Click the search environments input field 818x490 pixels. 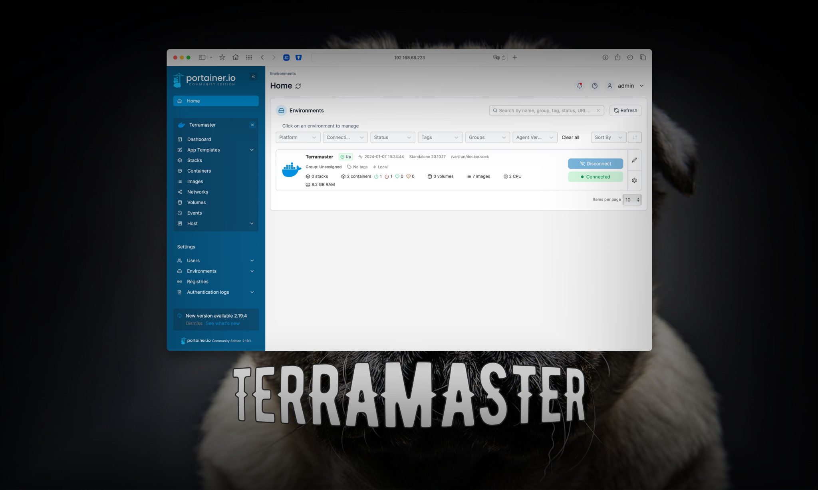545,110
